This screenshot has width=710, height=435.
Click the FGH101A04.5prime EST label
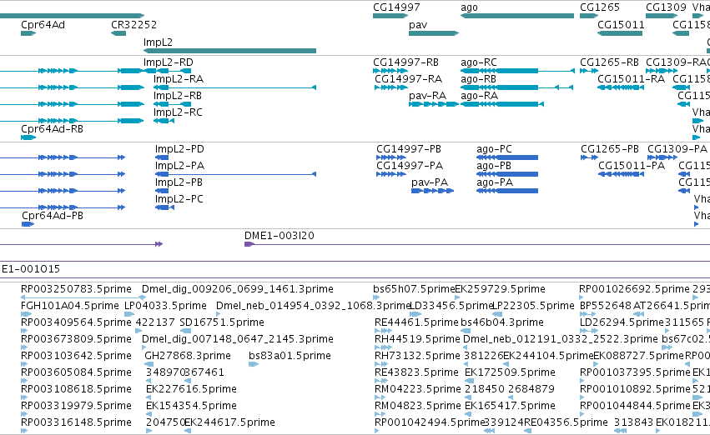pyautogui.click(x=70, y=306)
